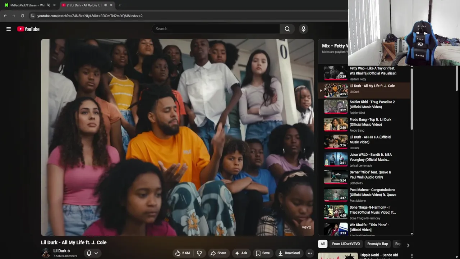This screenshot has width=460, height=259.
Task: Click the search magnifier button
Action: (287, 29)
